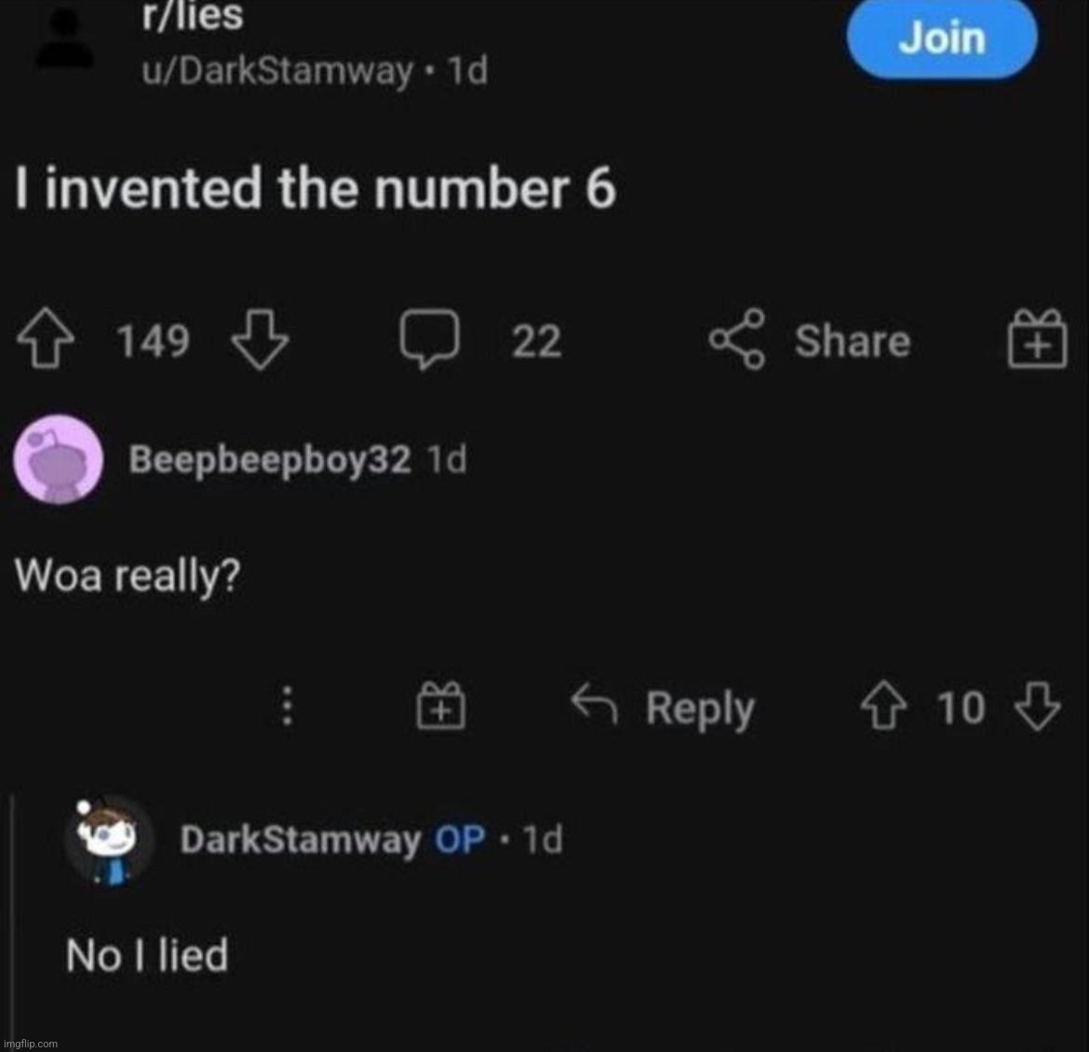Downvote Beepbeepboy32's comment

(x=1035, y=708)
